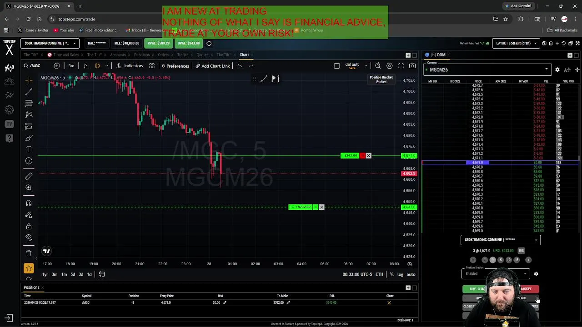Select the trend line drawing tool

[29, 92]
